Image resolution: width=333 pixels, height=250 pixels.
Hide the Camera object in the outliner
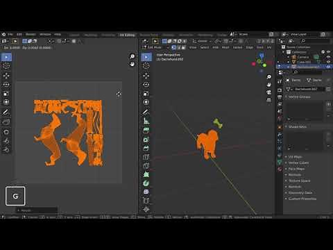[328, 57]
